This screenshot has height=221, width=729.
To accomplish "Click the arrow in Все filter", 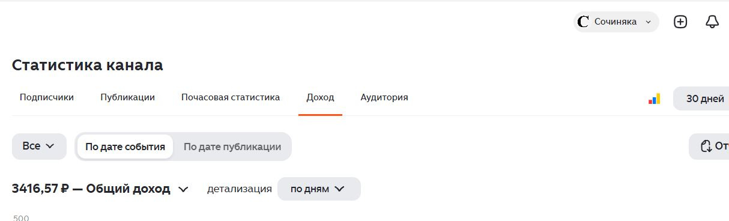I will tap(50, 146).
